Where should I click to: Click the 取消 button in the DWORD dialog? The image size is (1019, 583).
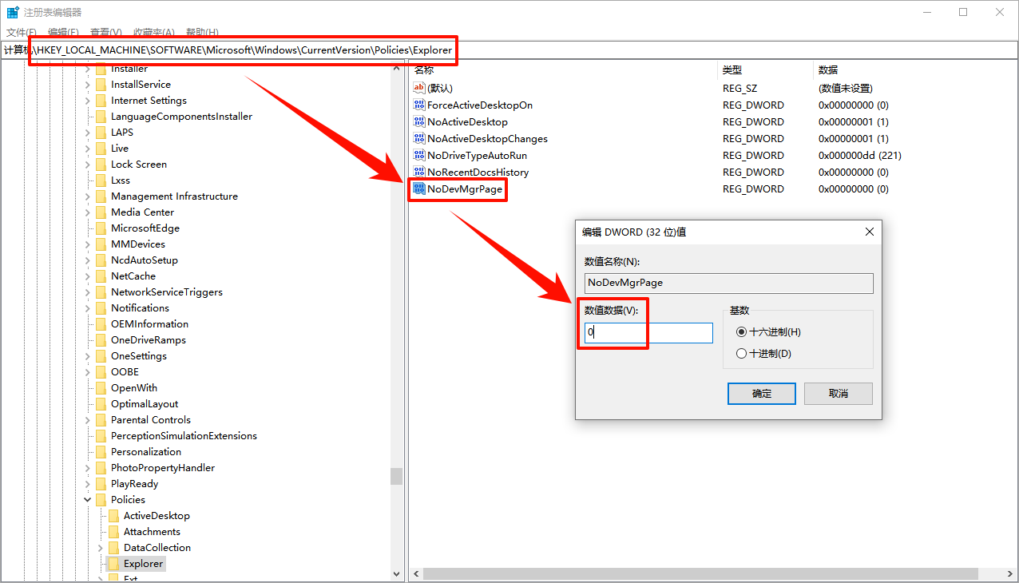838,393
